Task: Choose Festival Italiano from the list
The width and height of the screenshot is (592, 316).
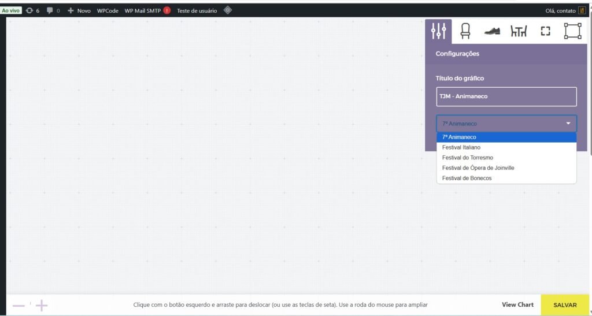Action: 461,147
